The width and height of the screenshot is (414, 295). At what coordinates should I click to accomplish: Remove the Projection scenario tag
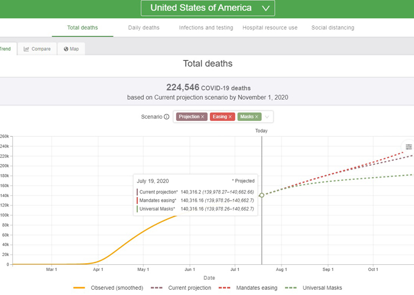click(203, 117)
